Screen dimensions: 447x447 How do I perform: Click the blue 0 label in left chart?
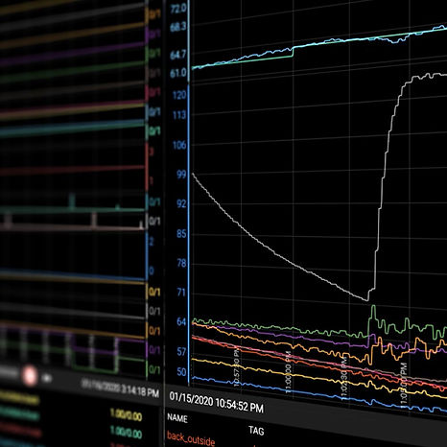152,271
